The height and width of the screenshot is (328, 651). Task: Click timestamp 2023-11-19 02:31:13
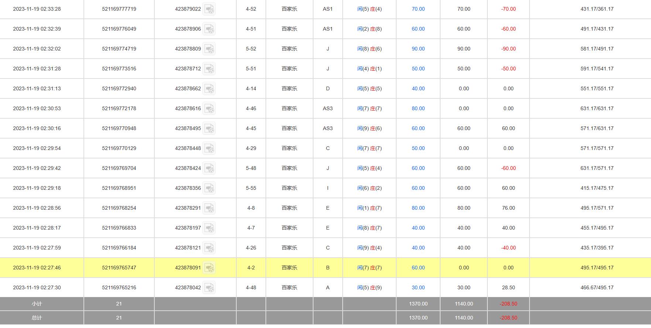pos(37,88)
